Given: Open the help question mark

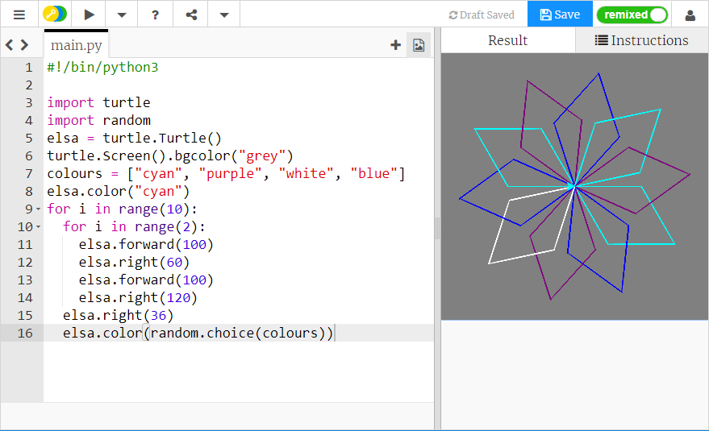Looking at the screenshot, I should point(155,15).
